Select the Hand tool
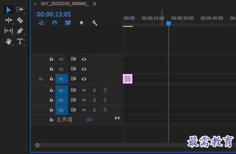 point(9,41)
